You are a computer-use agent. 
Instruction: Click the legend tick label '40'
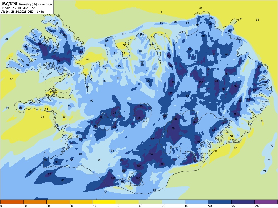[94, 206]
